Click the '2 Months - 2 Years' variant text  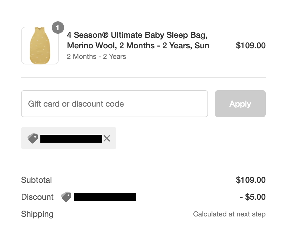click(x=96, y=57)
